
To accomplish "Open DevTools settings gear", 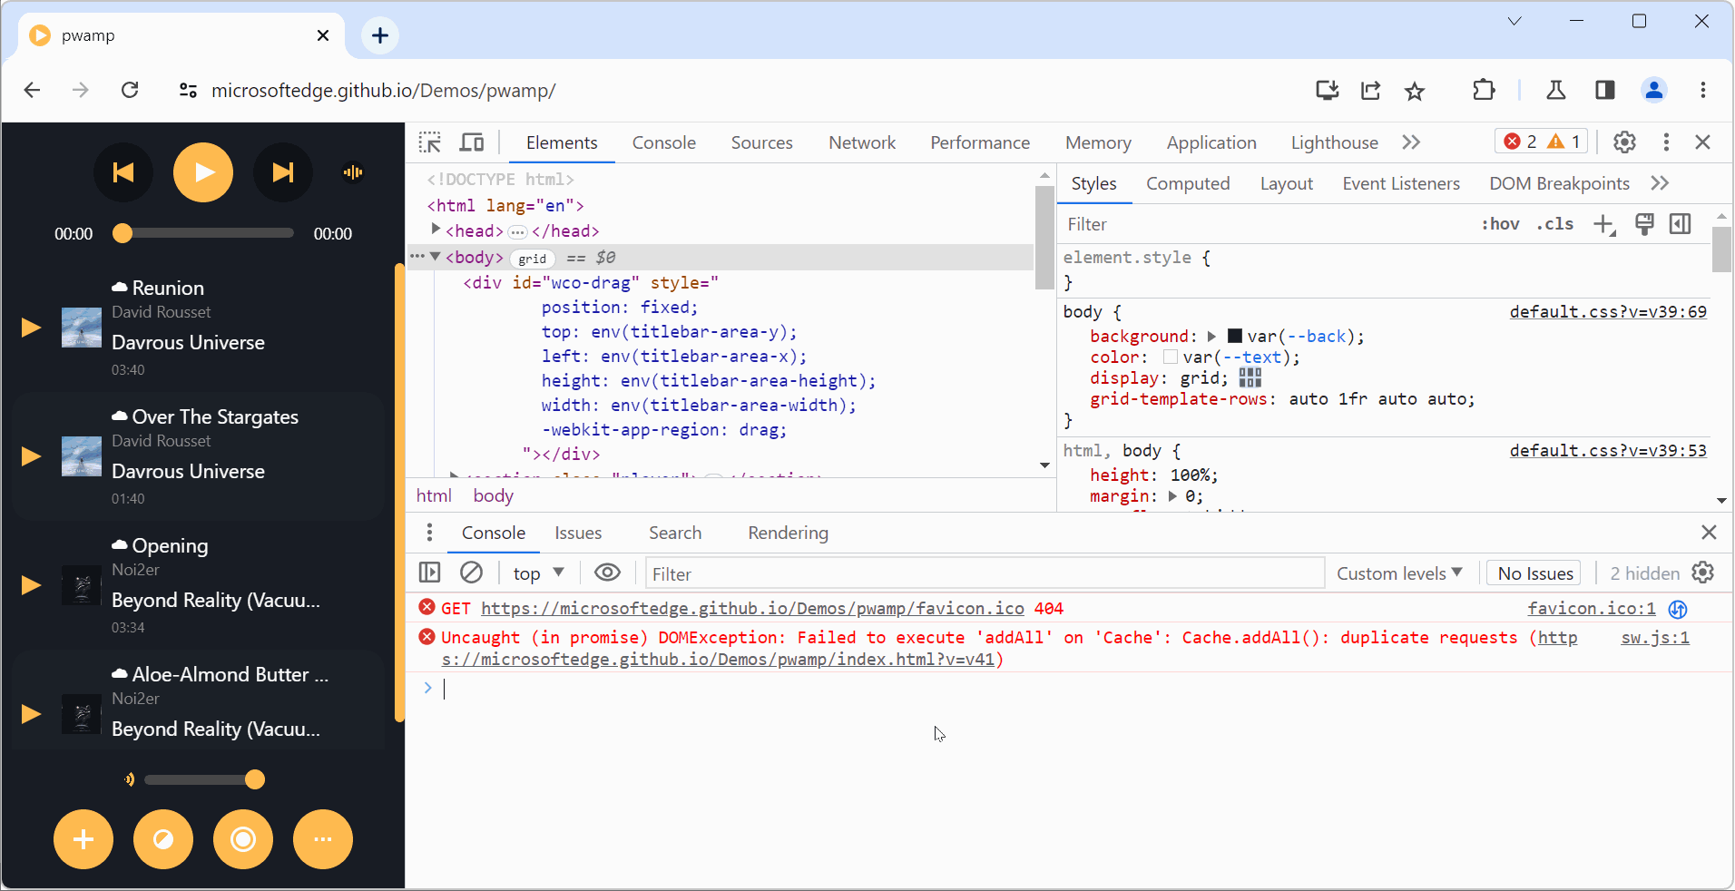I will 1624,142.
